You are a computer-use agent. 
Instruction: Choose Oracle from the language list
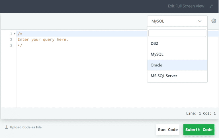click(177, 65)
